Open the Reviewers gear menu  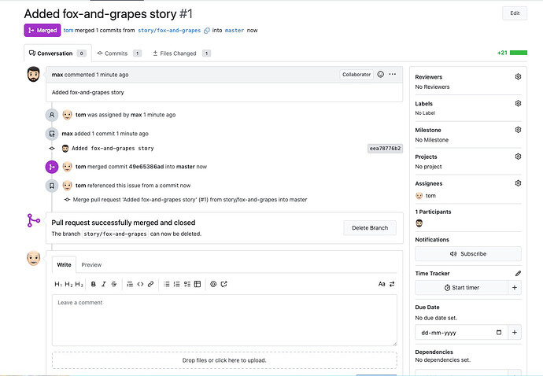[518, 77]
